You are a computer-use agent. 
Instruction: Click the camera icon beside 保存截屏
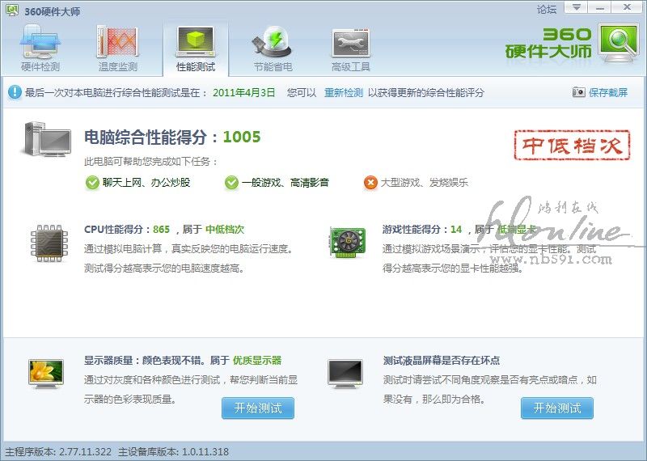pyautogui.click(x=578, y=92)
